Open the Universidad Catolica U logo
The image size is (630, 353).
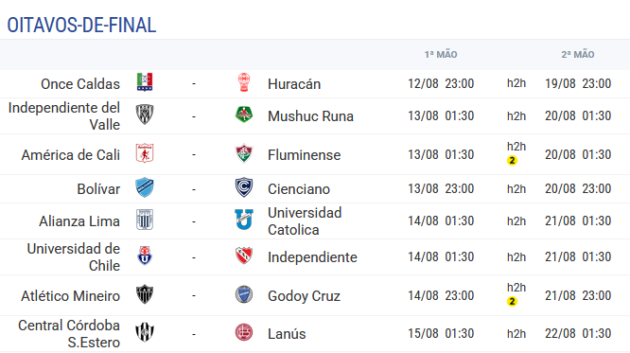click(x=244, y=220)
